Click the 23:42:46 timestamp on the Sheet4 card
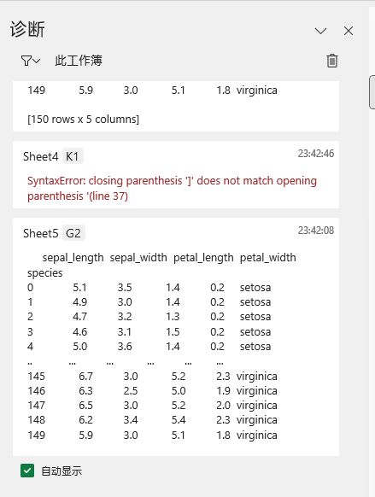 pos(316,154)
